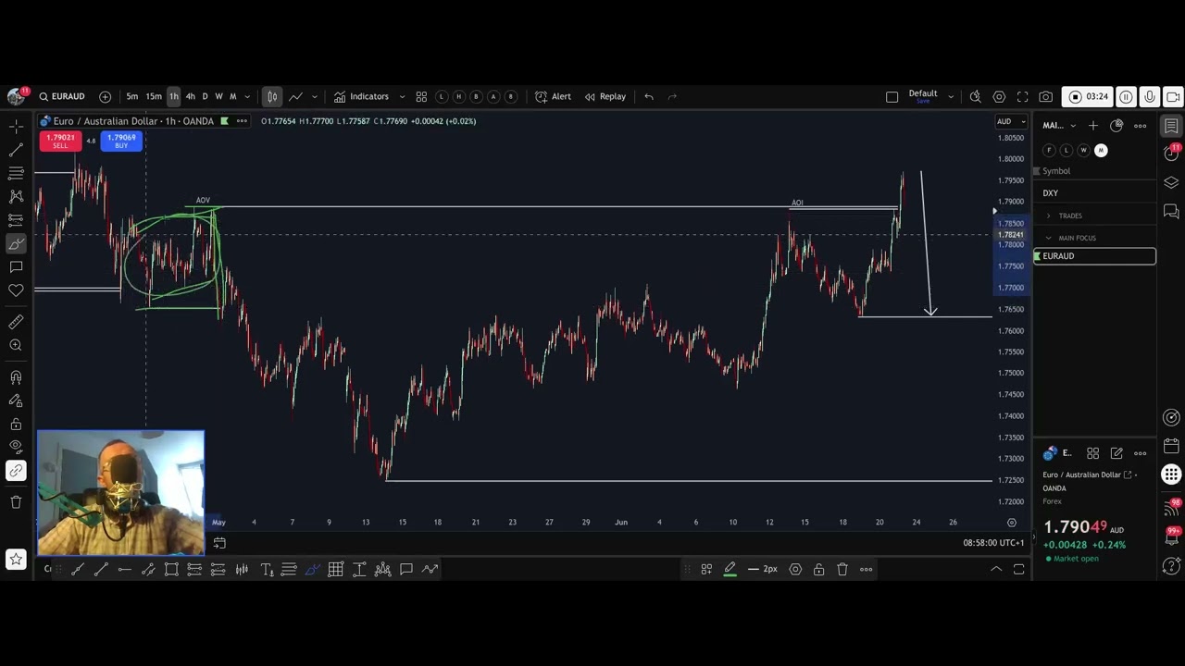
Task: Open the Fibonacci tools group
Action: pos(16,173)
